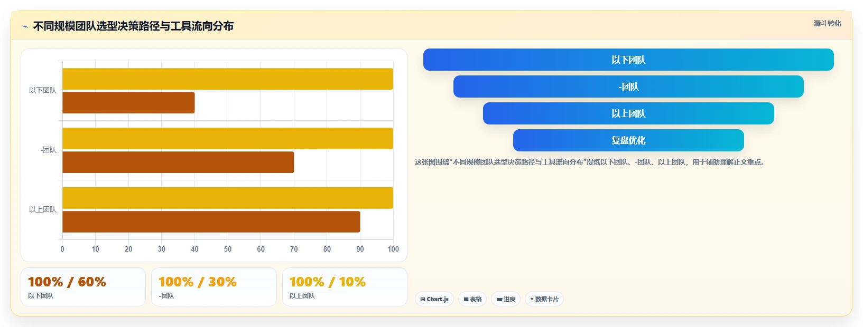
Task: Click the 100% / 60% stat card
Action: pyautogui.click(x=83, y=287)
